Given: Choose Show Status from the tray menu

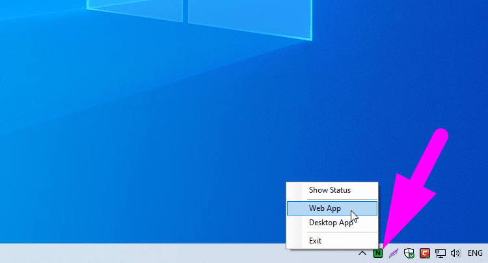Looking at the screenshot, I should (x=332, y=190).
